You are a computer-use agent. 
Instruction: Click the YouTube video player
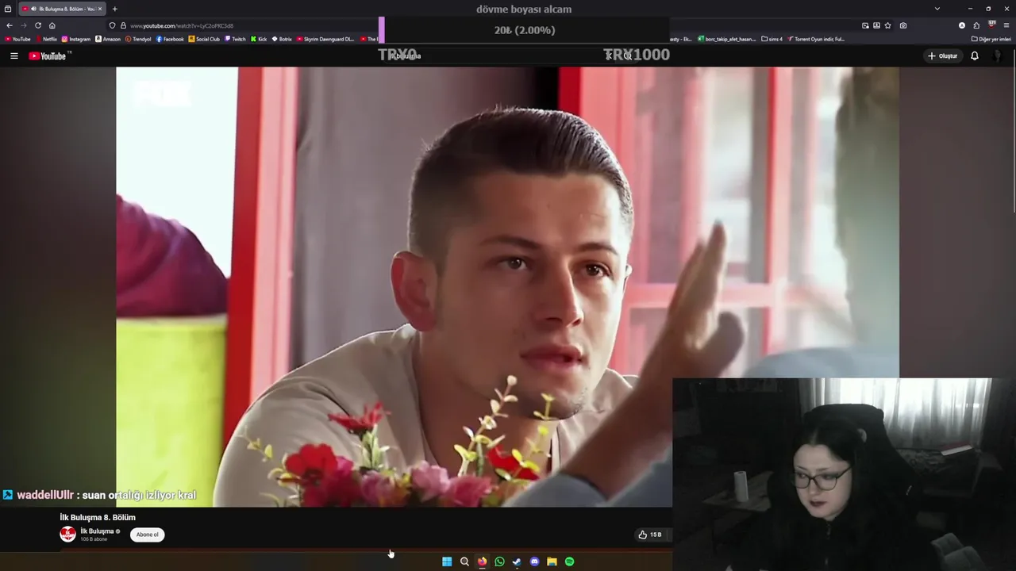[508, 286]
